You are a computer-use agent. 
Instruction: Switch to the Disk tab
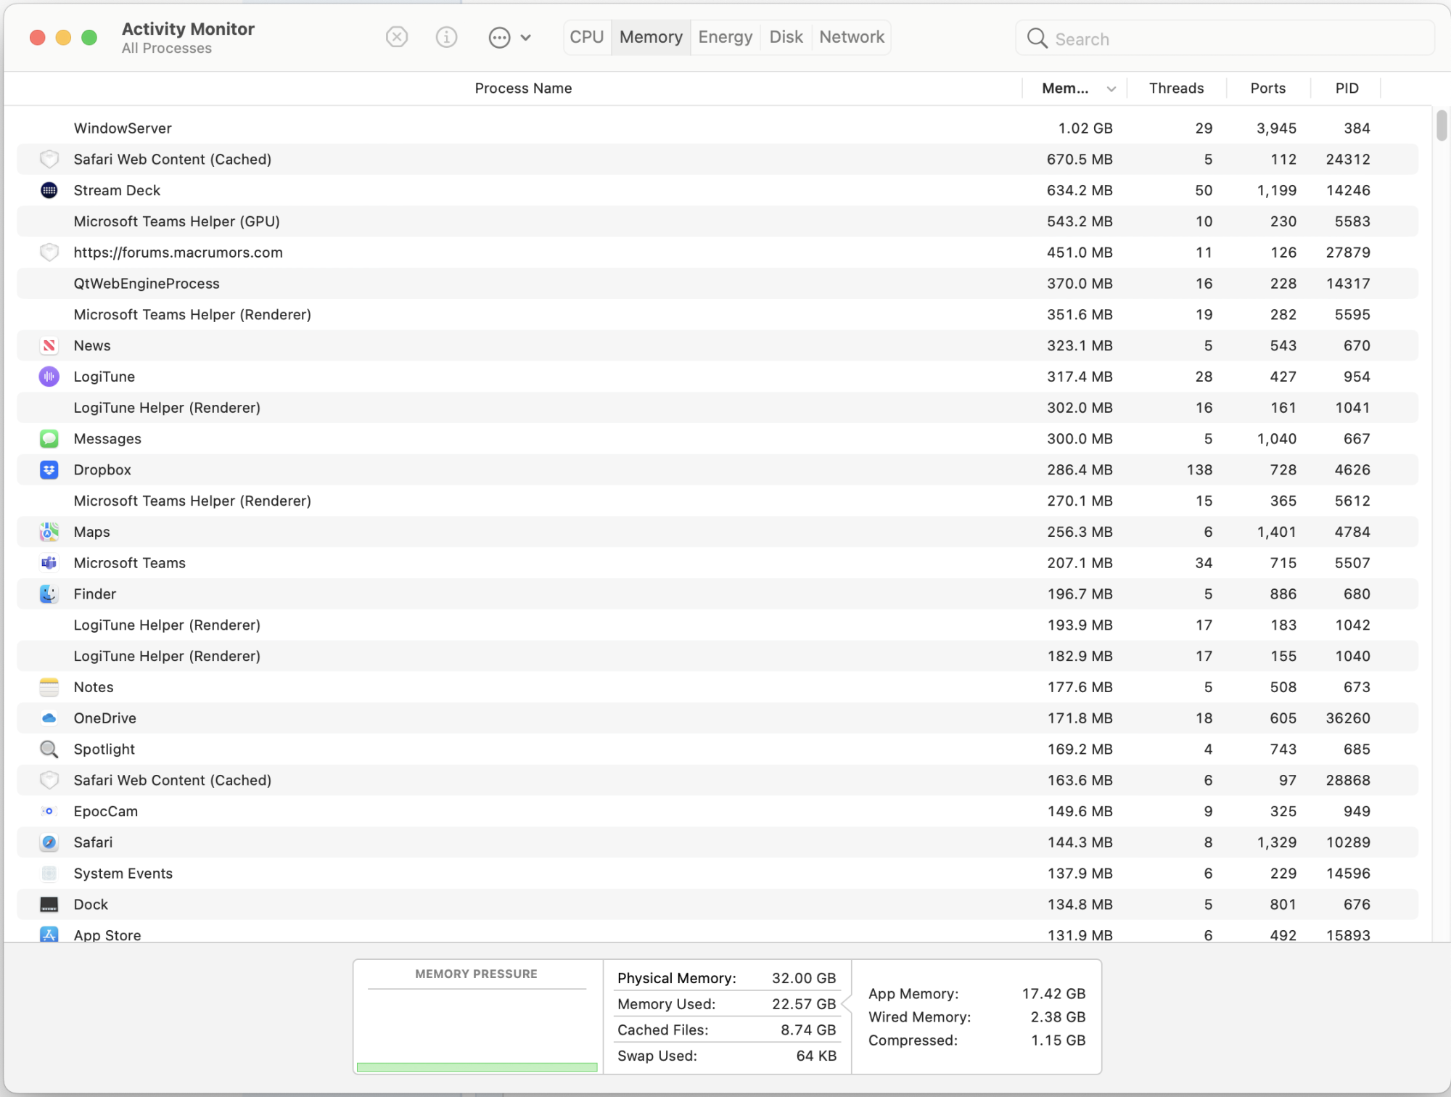(786, 37)
